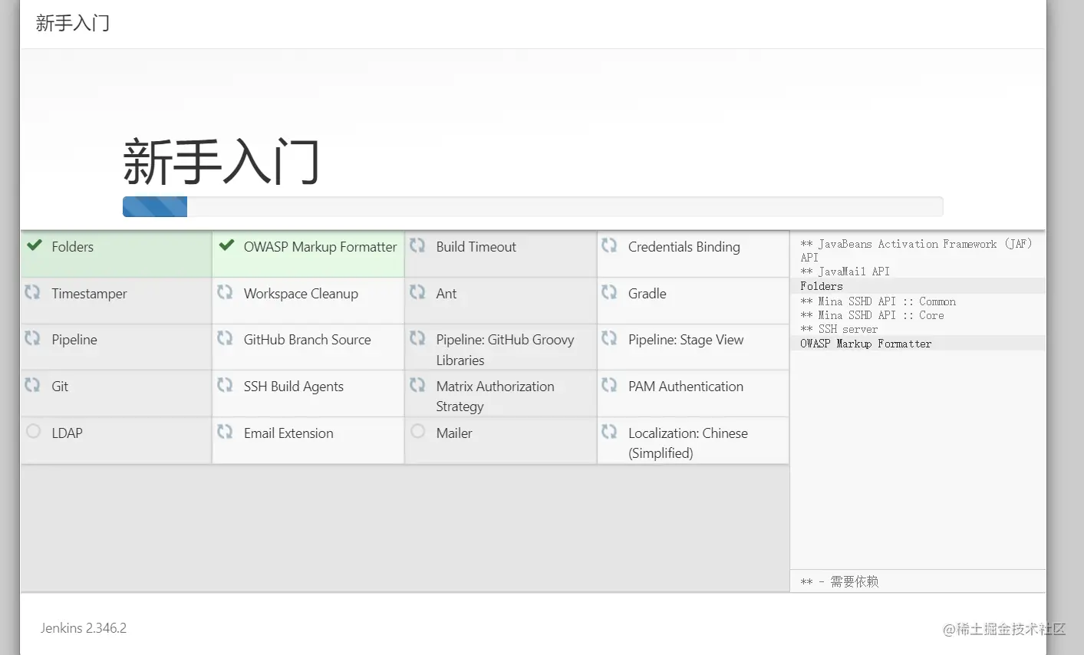This screenshot has width=1084, height=655.
Task: Click the spinner icon for SSH Build Agents
Action: (x=225, y=385)
